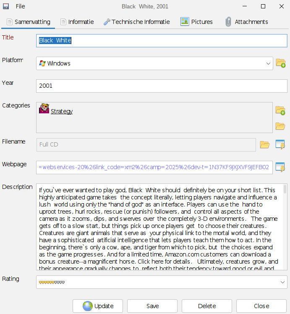This screenshot has width=290, height=314.
Task: Browse for file with Filename folder icon
Action: pos(264,144)
